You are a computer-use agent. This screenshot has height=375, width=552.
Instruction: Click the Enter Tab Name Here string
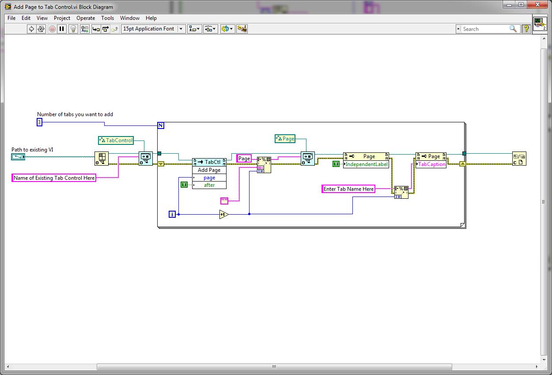coord(348,189)
